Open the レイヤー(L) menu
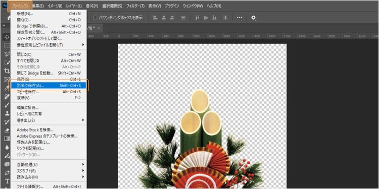This screenshot has height=189, width=379. [73, 6]
